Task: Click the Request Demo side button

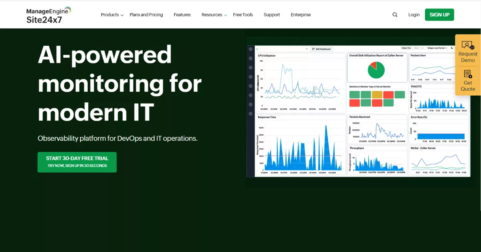Action: pyautogui.click(x=468, y=51)
